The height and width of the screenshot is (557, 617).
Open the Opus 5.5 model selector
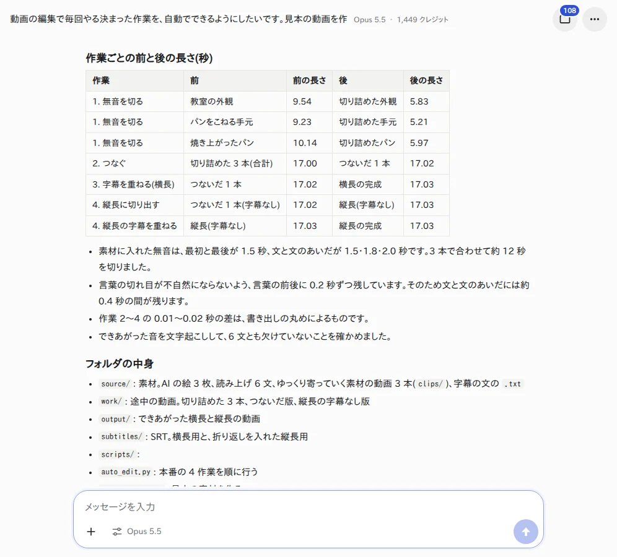point(137,532)
